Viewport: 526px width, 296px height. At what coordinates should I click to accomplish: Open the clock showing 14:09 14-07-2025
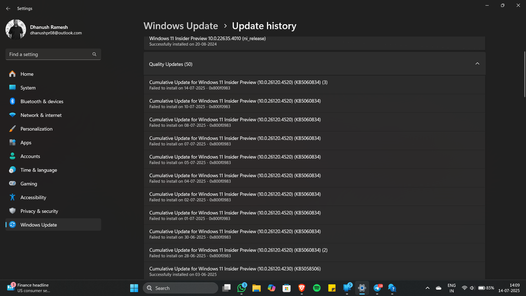point(509,288)
